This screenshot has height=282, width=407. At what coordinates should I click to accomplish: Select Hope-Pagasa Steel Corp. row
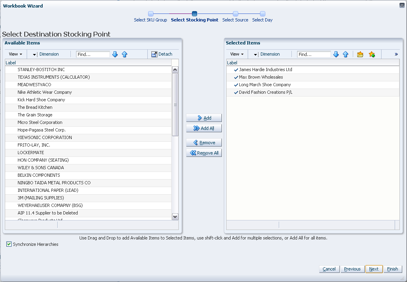click(x=88, y=130)
